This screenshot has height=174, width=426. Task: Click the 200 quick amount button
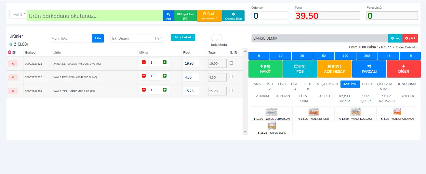(367, 56)
